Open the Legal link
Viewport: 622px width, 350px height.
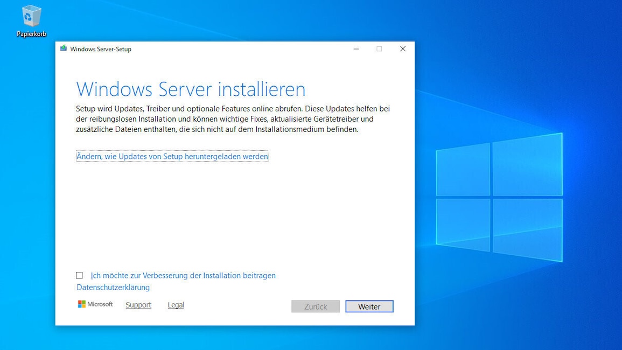coord(176,305)
